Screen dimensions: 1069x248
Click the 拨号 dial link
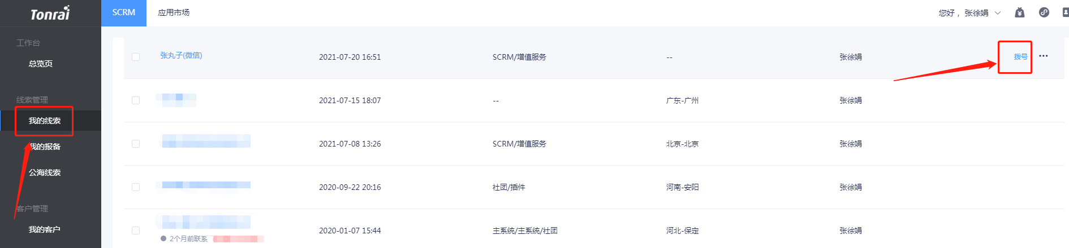point(1020,56)
